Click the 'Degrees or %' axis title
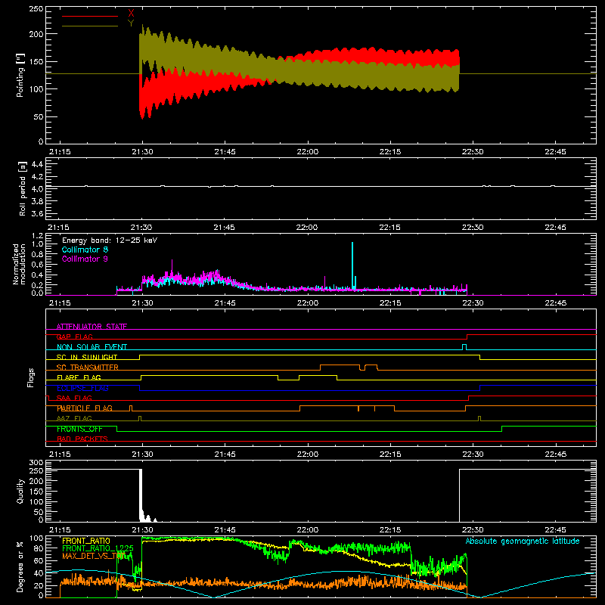The height and width of the screenshot is (605, 605). coord(20,567)
